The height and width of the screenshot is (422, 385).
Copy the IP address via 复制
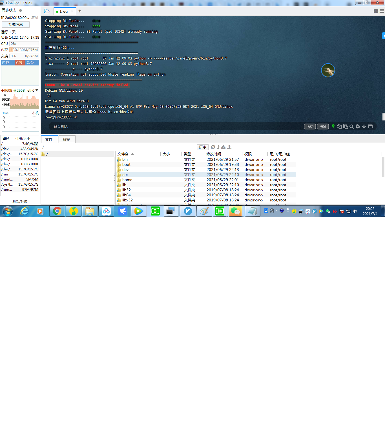(x=35, y=17)
